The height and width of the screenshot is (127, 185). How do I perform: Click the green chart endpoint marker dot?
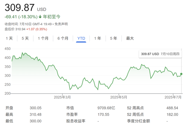click(181, 74)
